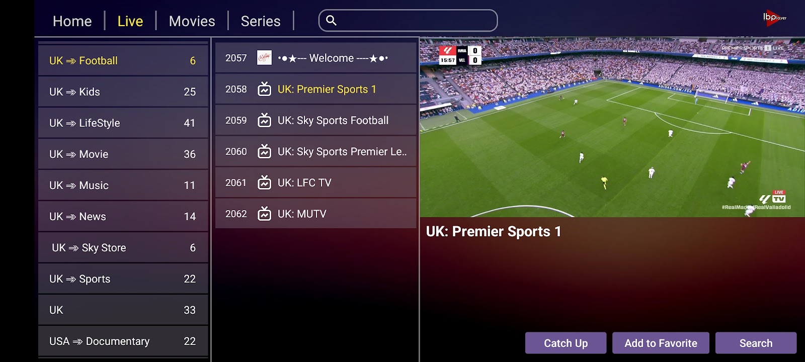Click the TV icon beside Sky Sports Football
This screenshot has width=805, height=362.
coord(264,120)
